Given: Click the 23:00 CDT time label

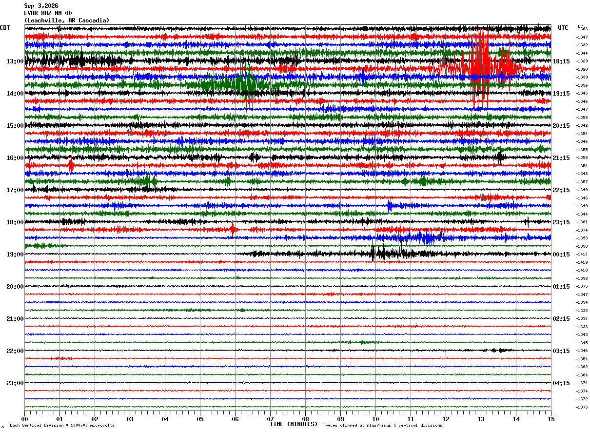Looking at the screenshot, I should (15, 383).
